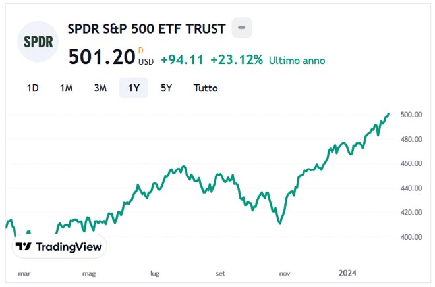Choose the 3M time range
This screenshot has height=287, width=435.
tap(100, 88)
